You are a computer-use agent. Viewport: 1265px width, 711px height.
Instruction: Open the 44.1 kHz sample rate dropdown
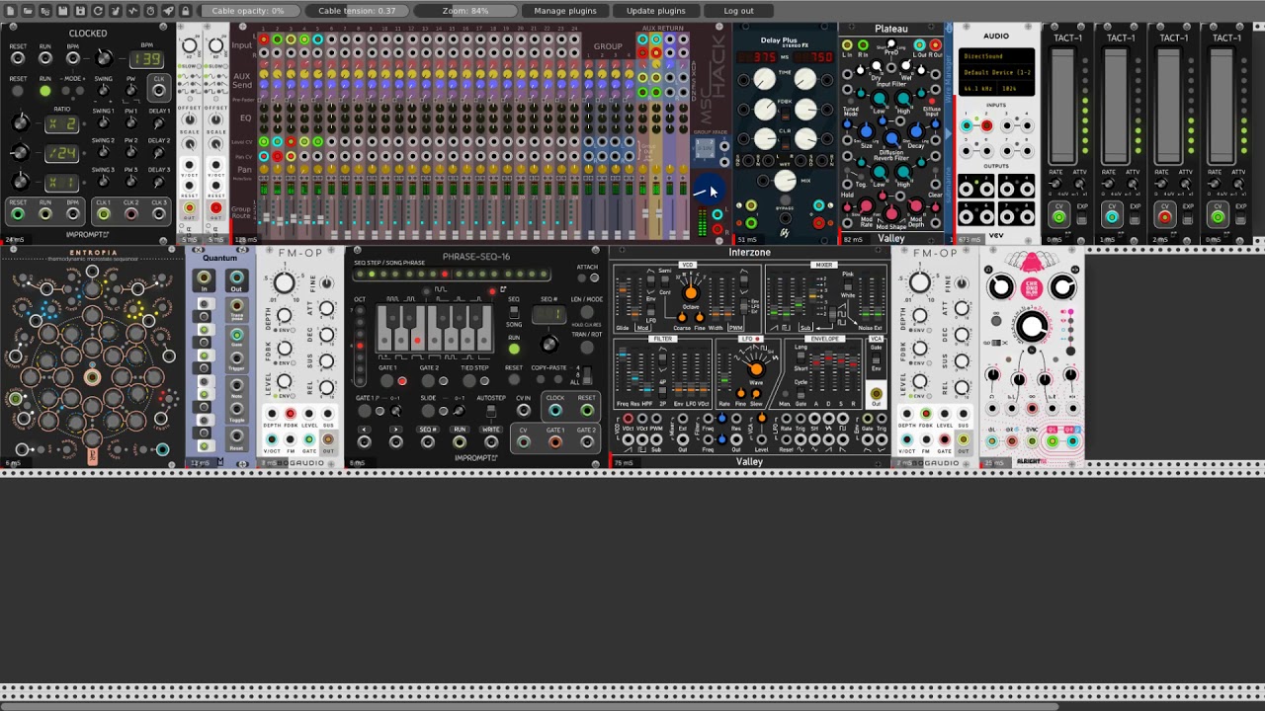coord(977,89)
